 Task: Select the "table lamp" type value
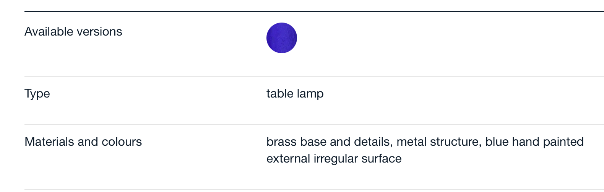pos(295,94)
